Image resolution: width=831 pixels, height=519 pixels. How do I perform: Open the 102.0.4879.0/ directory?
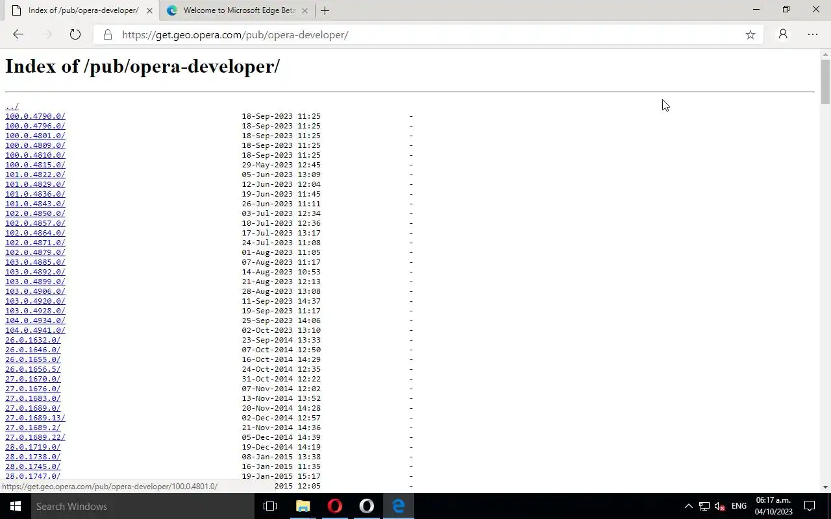pos(35,252)
